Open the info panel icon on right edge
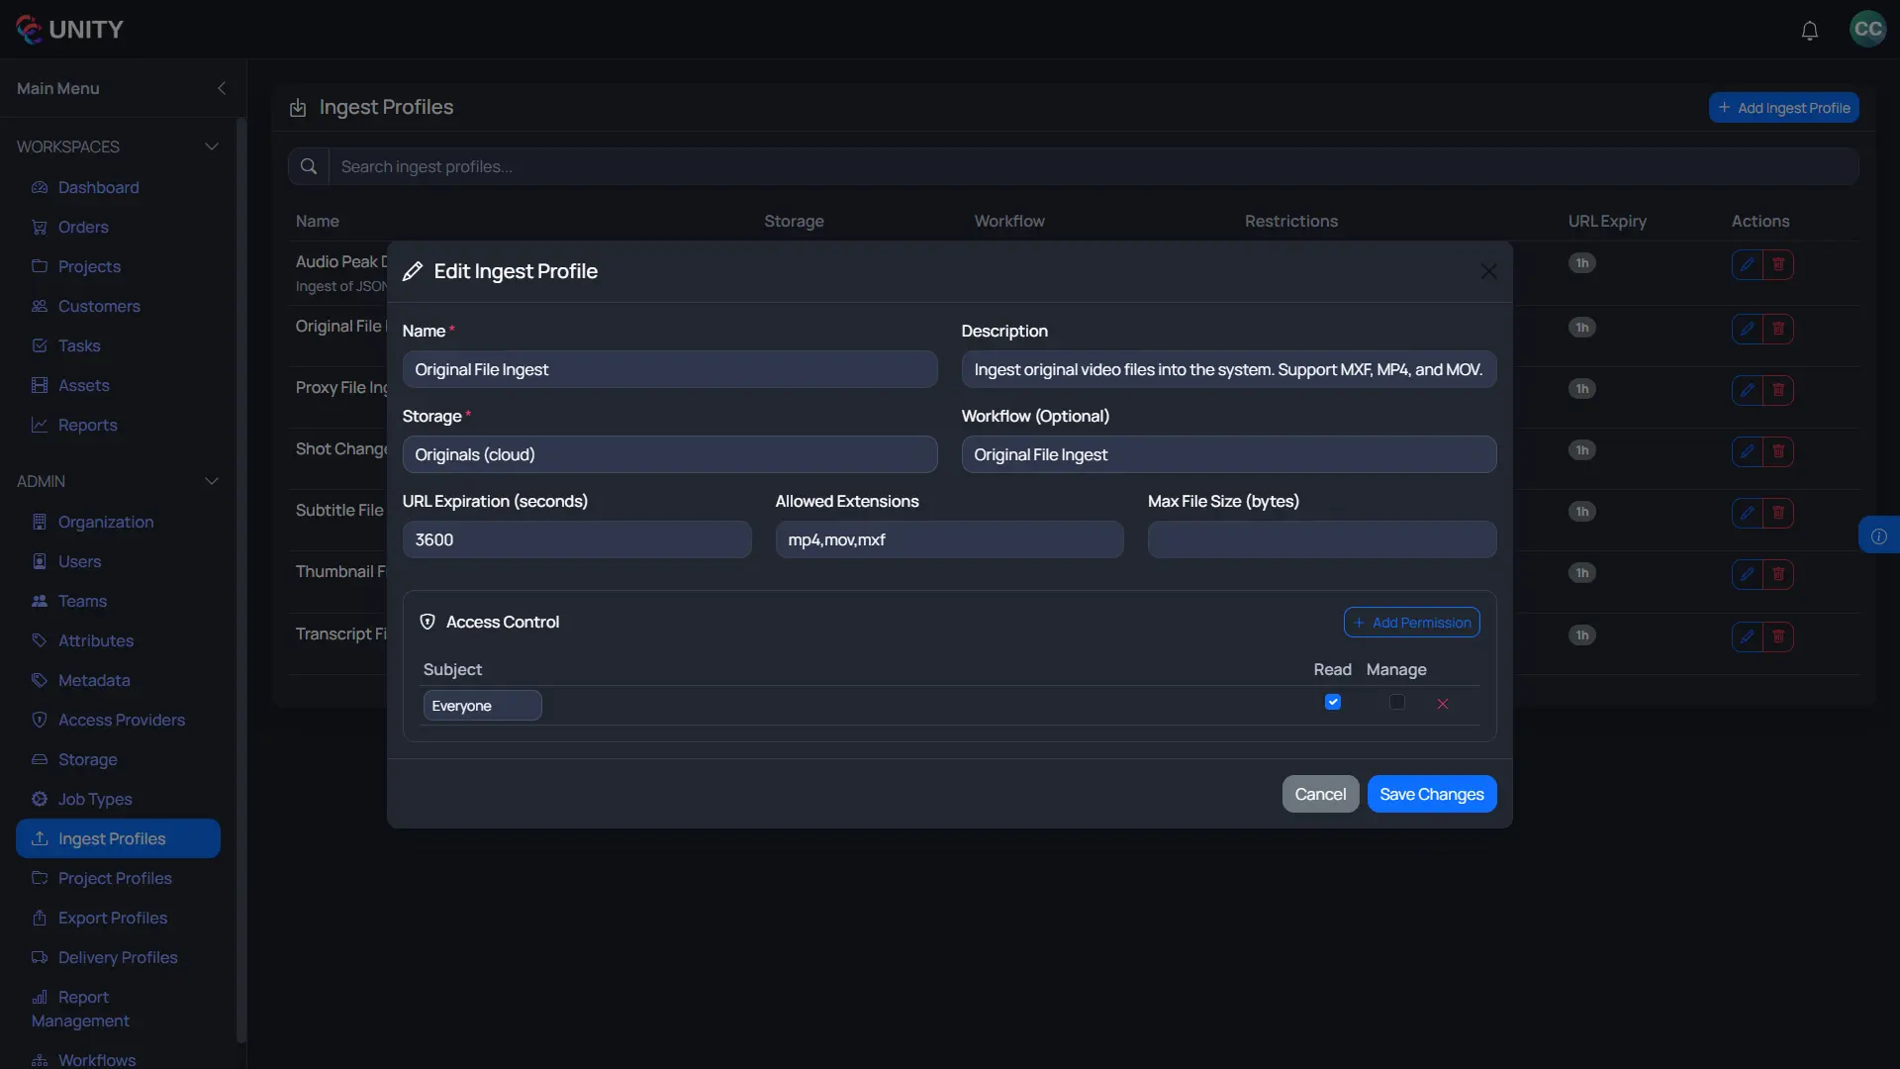 click(1881, 534)
